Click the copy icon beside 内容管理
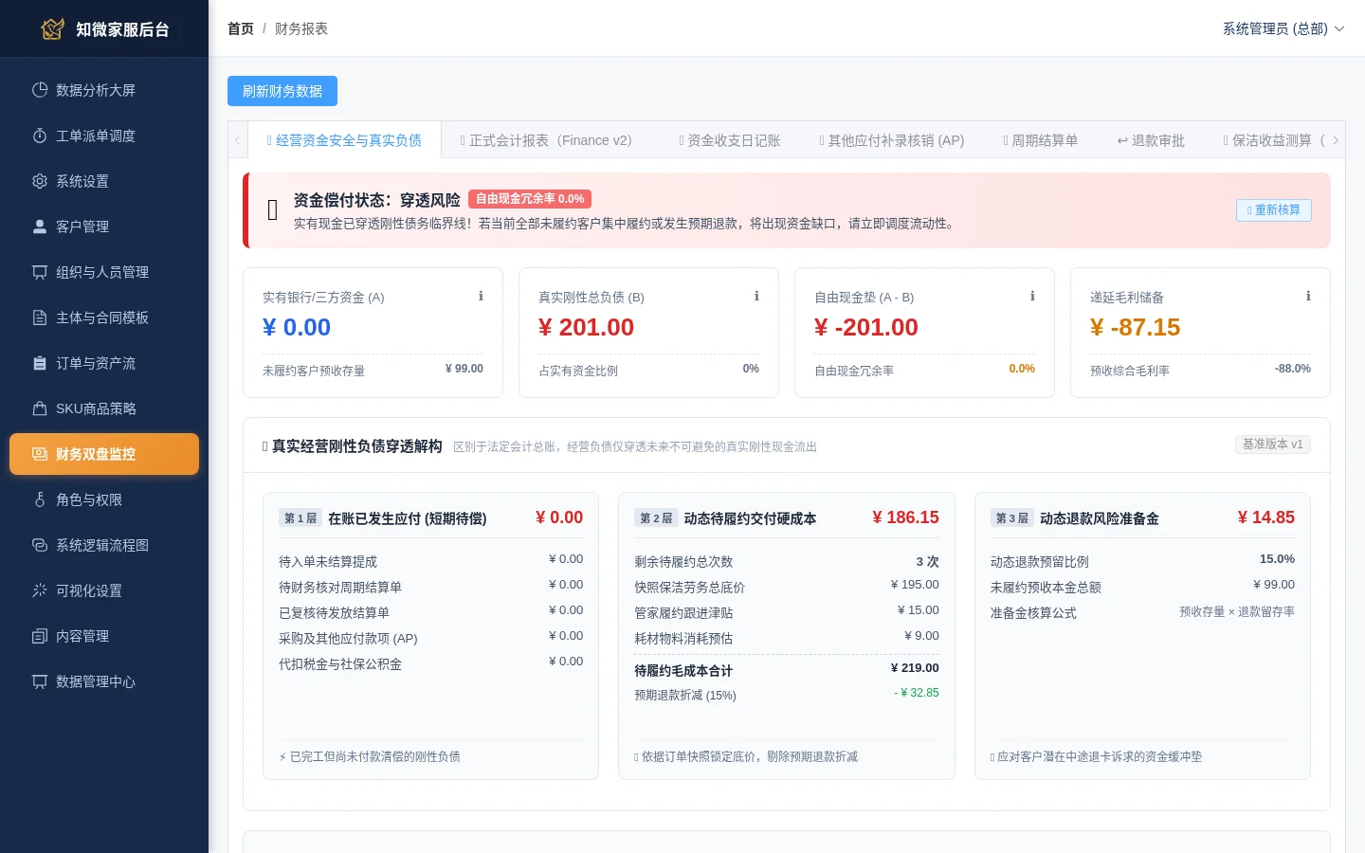This screenshot has width=1365, height=853. 40,636
